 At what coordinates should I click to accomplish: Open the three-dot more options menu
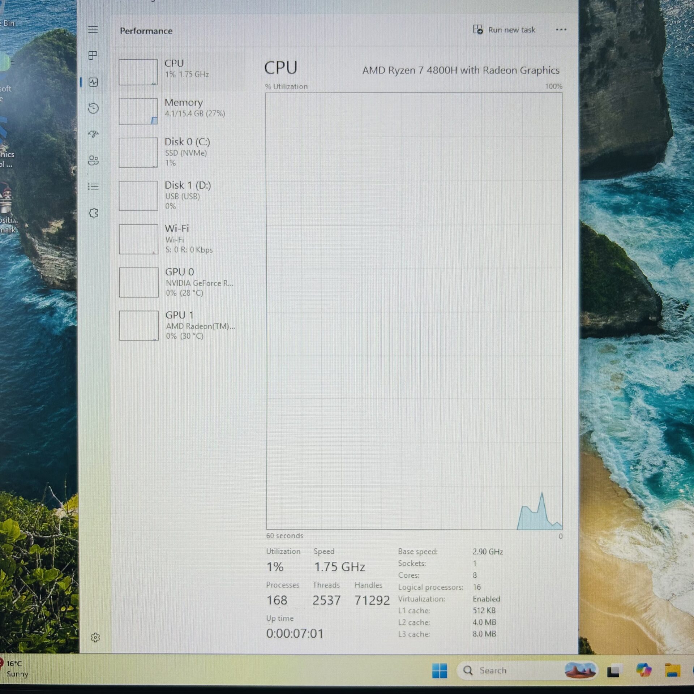pyautogui.click(x=561, y=30)
